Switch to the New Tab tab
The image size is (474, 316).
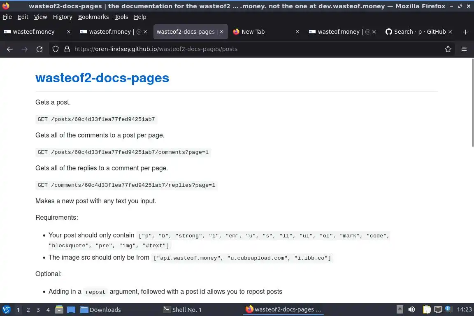tap(253, 32)
